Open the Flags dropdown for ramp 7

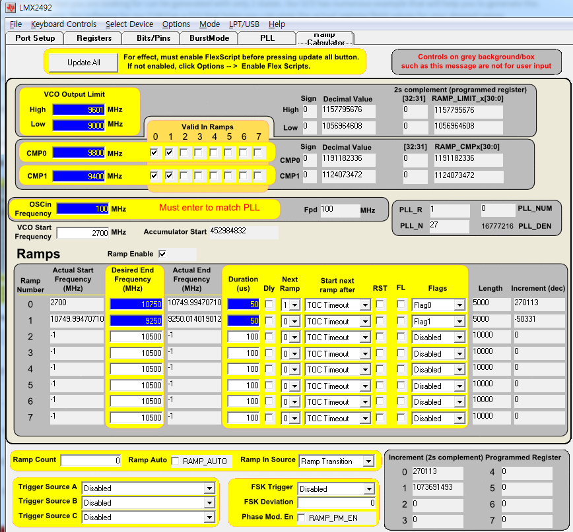coord(438,418)
